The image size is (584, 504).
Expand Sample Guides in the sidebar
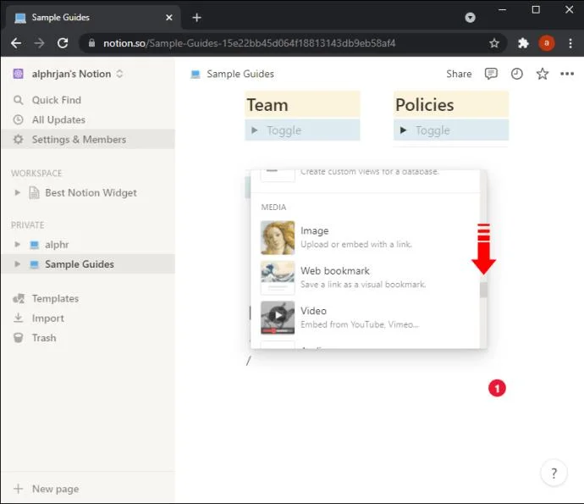coord(17,264)
